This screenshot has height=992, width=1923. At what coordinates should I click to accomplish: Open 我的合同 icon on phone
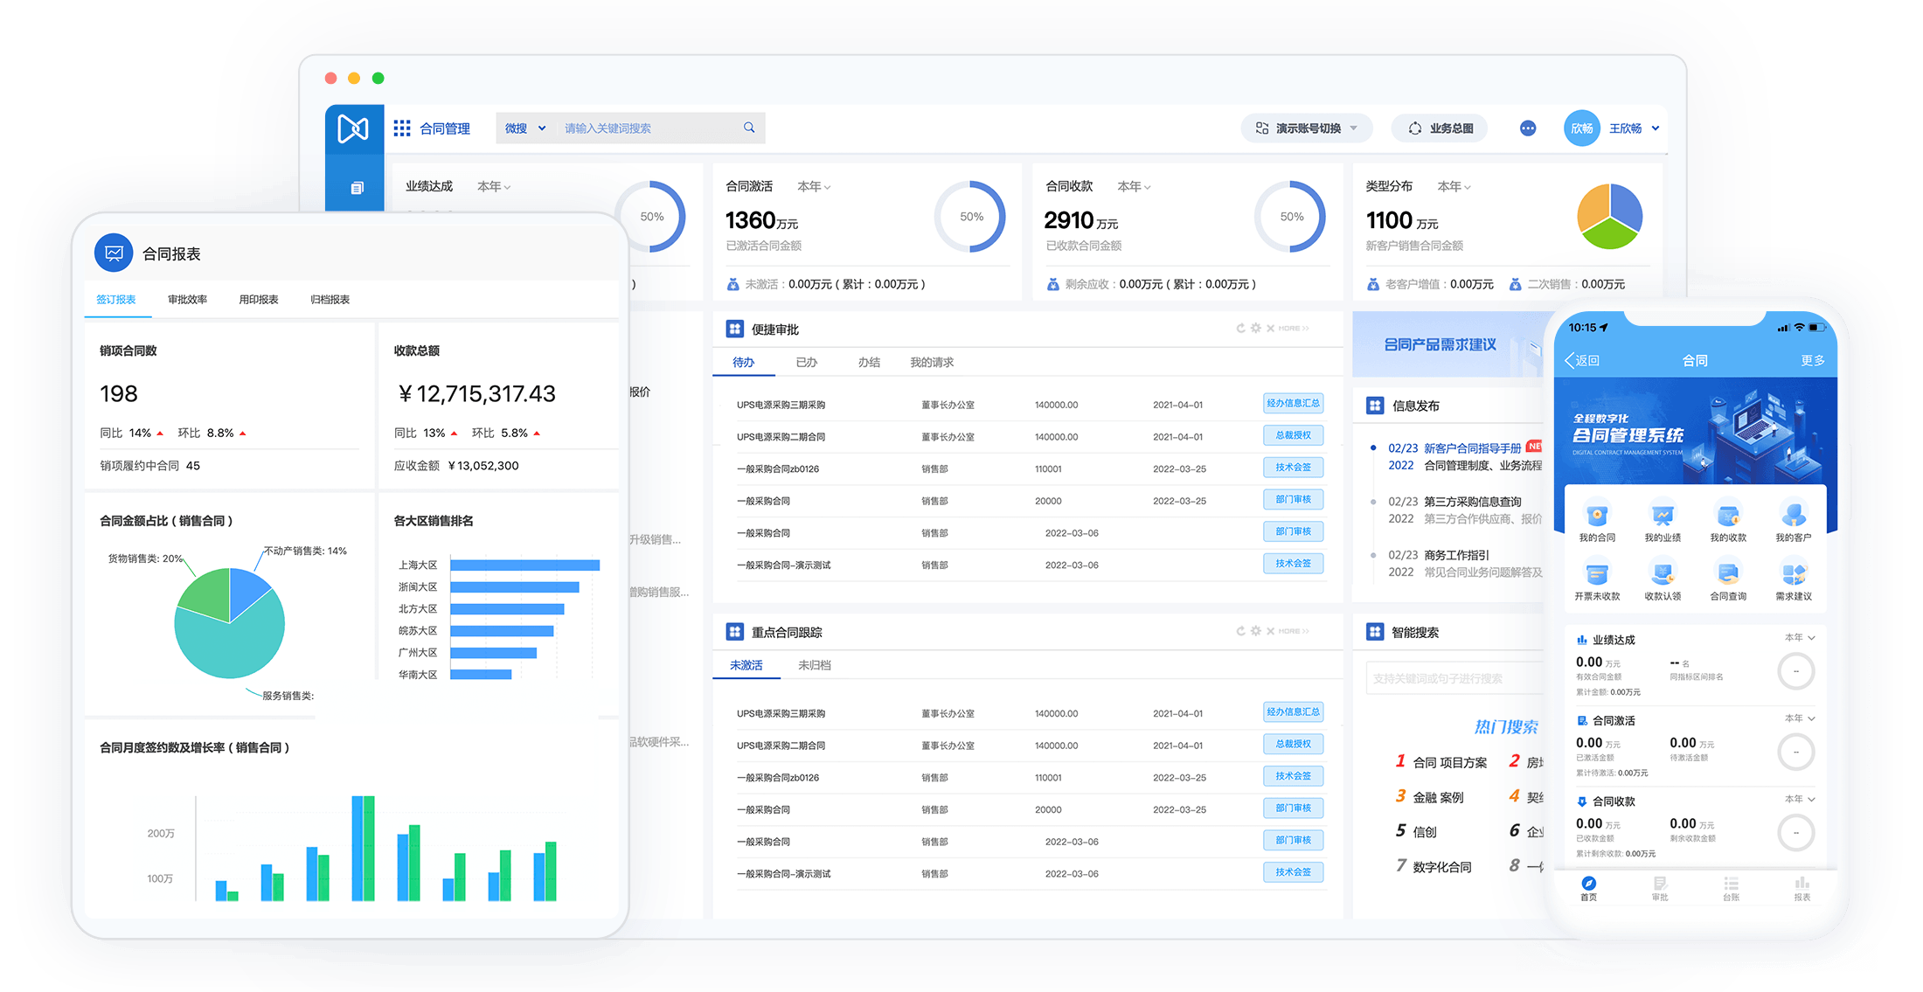click(1597, 516)
